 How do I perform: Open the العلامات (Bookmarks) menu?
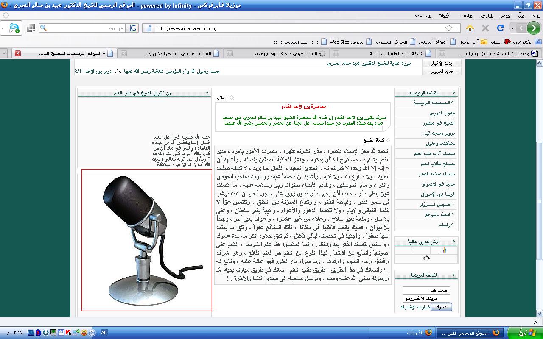tap(467, 15)
